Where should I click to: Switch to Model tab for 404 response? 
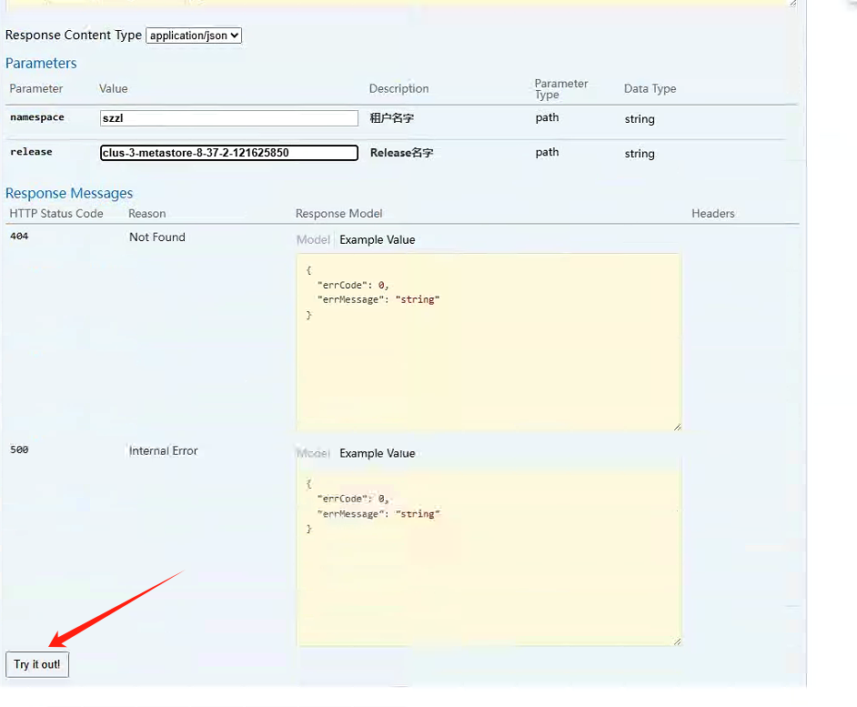313,240
